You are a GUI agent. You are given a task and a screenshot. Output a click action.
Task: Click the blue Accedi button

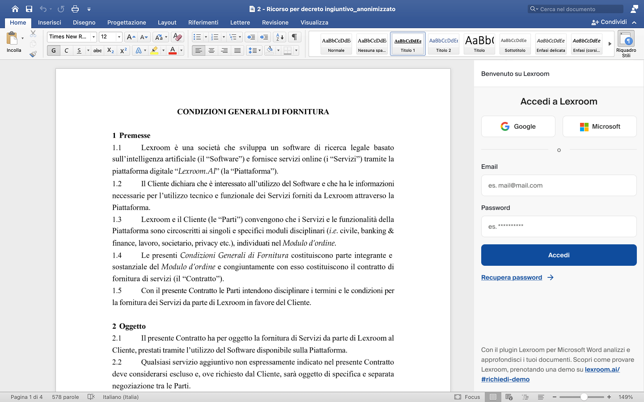(559, 255)
